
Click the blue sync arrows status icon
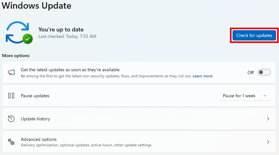click(x=17, y=32)
